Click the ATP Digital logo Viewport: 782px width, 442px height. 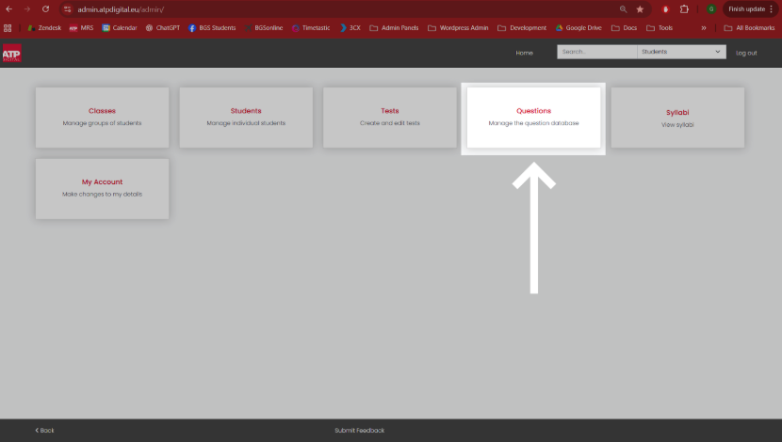coord(12,53)
